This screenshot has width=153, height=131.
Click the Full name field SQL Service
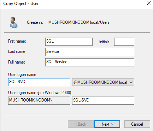90,62
